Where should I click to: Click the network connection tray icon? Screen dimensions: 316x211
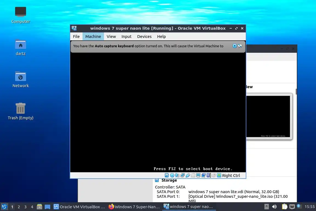point(292,207)
